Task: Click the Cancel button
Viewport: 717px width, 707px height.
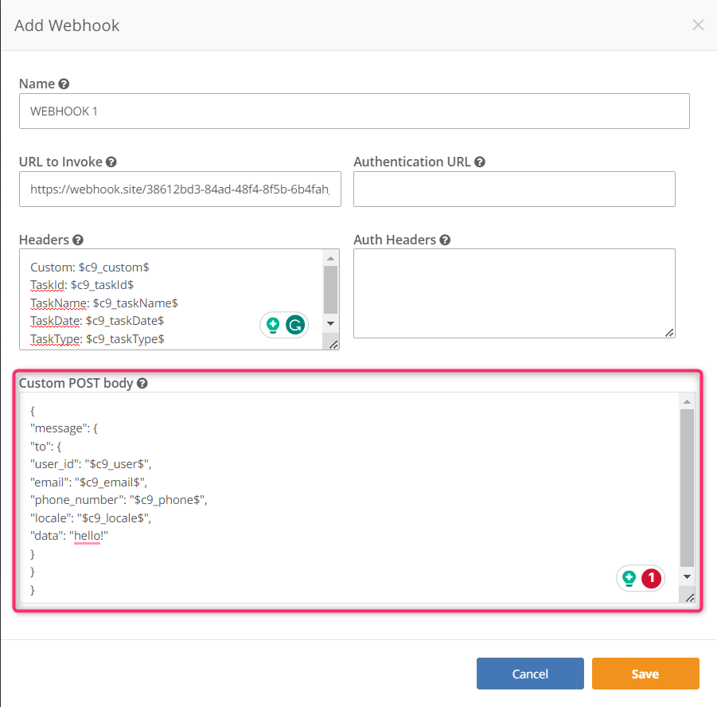Action: [x=530, y=674]
